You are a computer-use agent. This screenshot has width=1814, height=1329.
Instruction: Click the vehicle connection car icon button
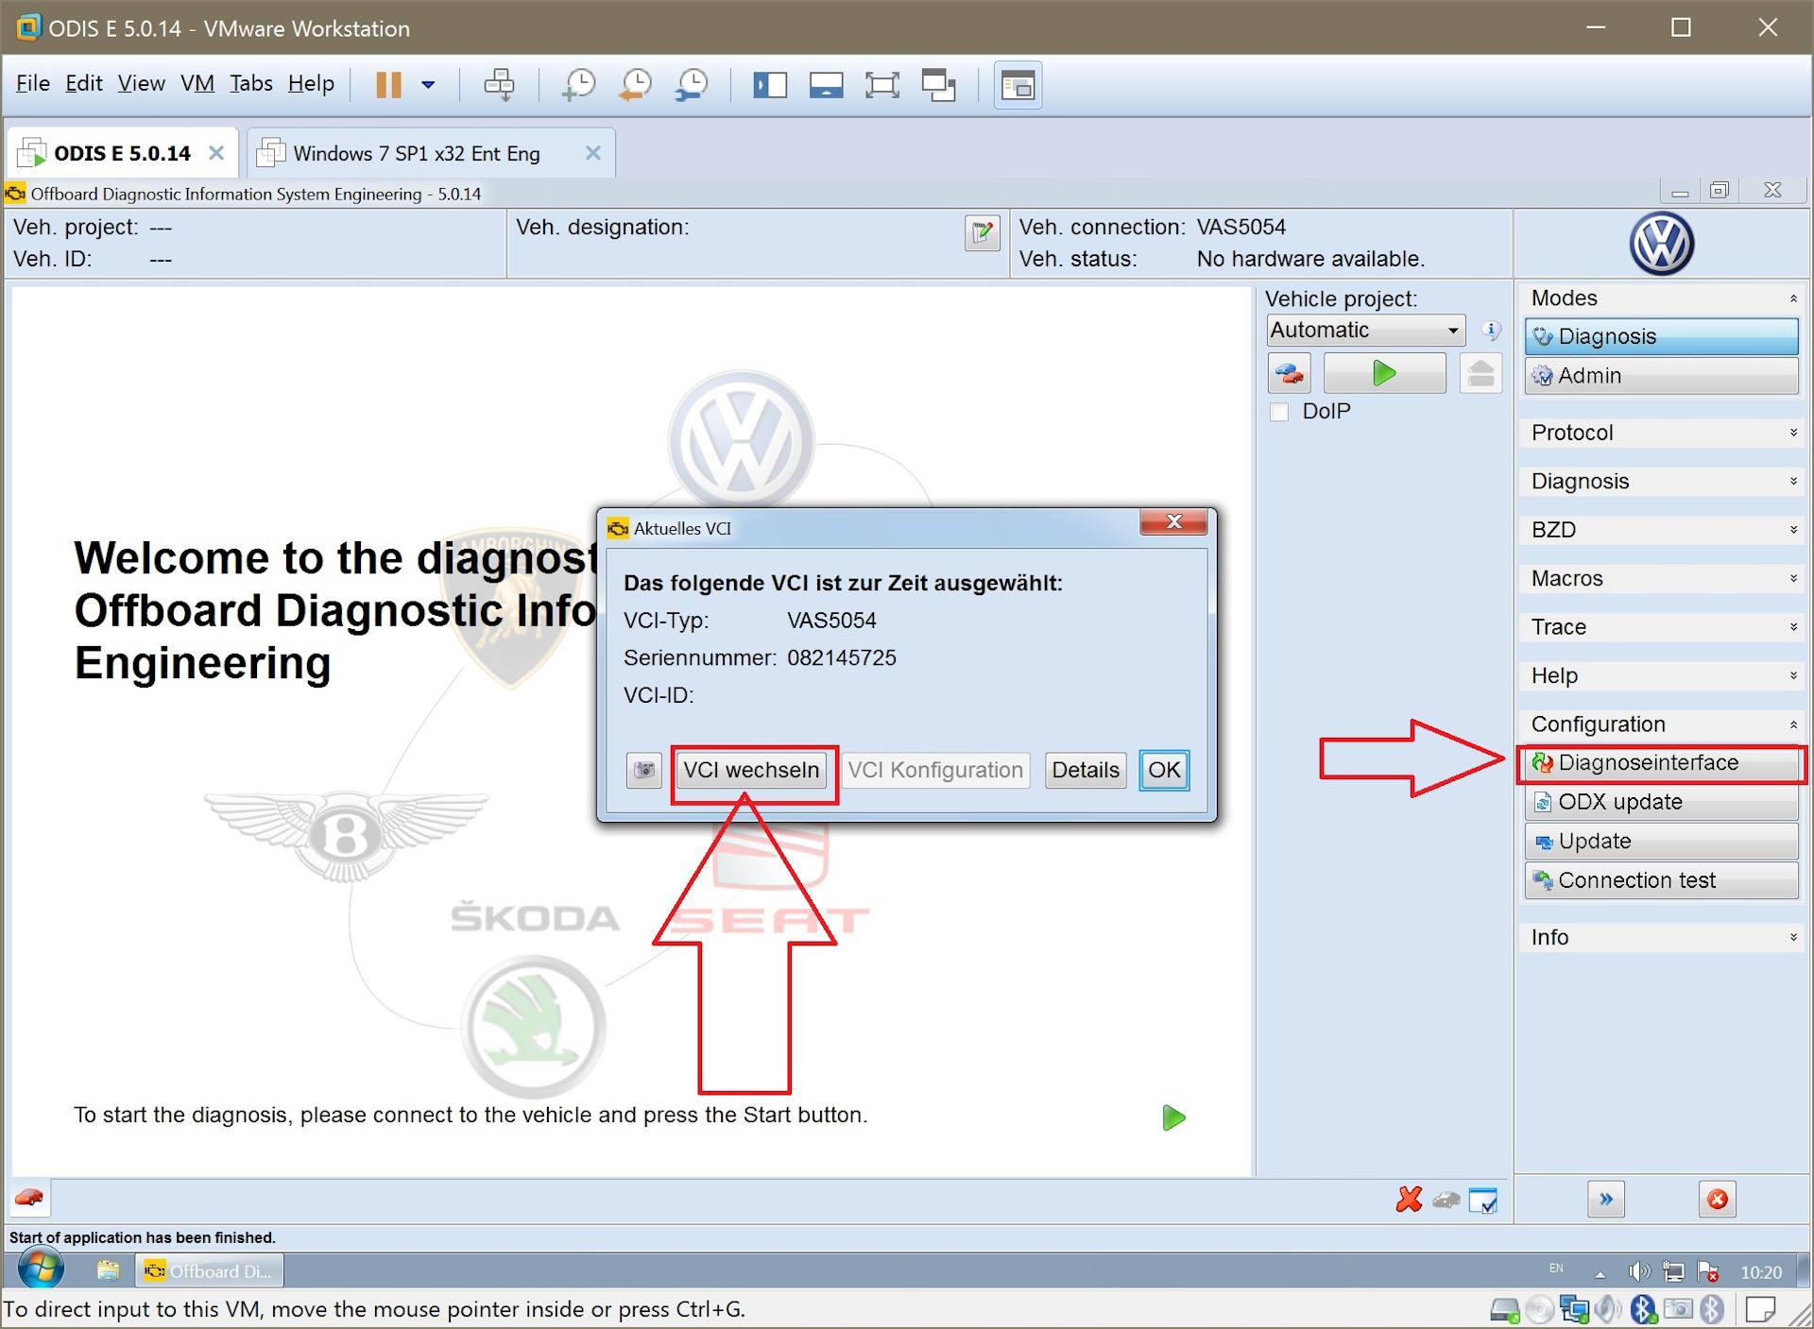(x=1290, y=373)
